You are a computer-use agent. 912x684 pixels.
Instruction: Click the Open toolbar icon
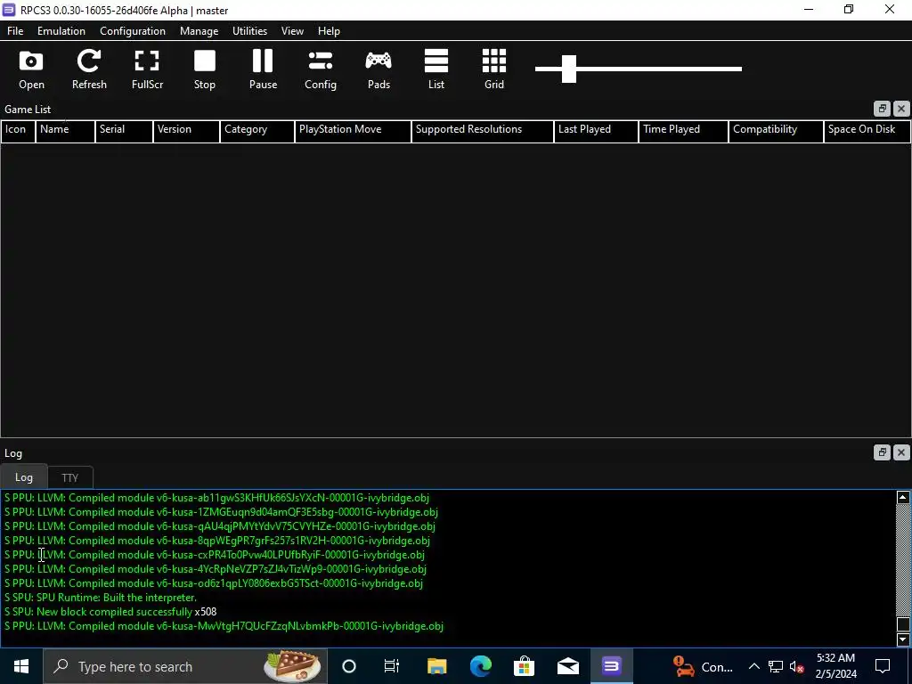tap(31, 69)
